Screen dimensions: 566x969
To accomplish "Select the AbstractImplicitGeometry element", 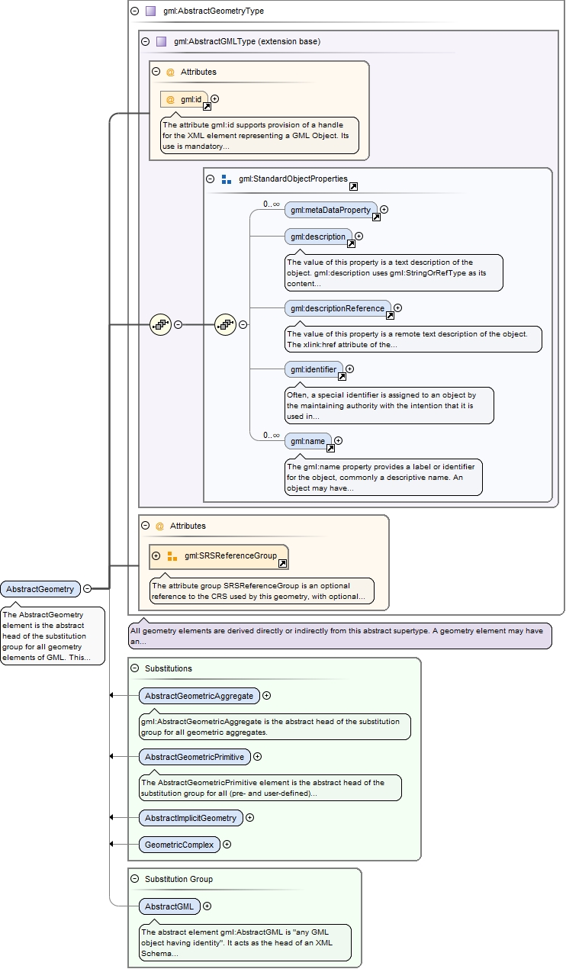I will tap(191, 818).
